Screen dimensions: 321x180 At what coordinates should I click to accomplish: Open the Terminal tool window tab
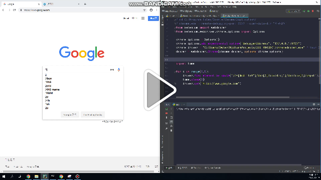pyautogui.click(x=196, y=168)
